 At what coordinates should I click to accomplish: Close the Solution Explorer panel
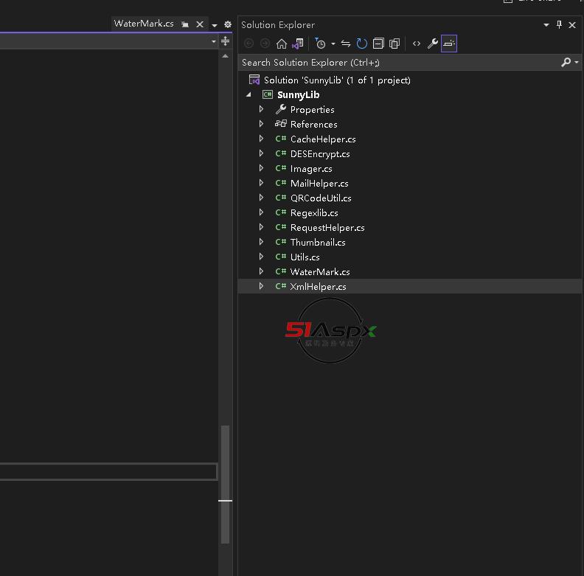pyautogui.click(x=572, y=25)
